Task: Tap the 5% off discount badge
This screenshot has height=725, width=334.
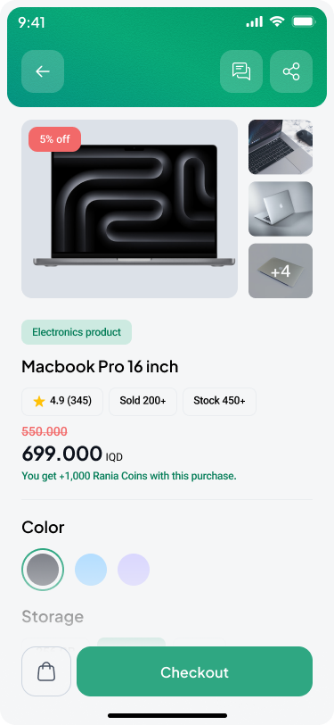Action: 55,139
